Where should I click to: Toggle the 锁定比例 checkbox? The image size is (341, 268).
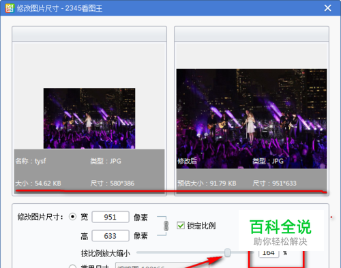click(181, 226)
